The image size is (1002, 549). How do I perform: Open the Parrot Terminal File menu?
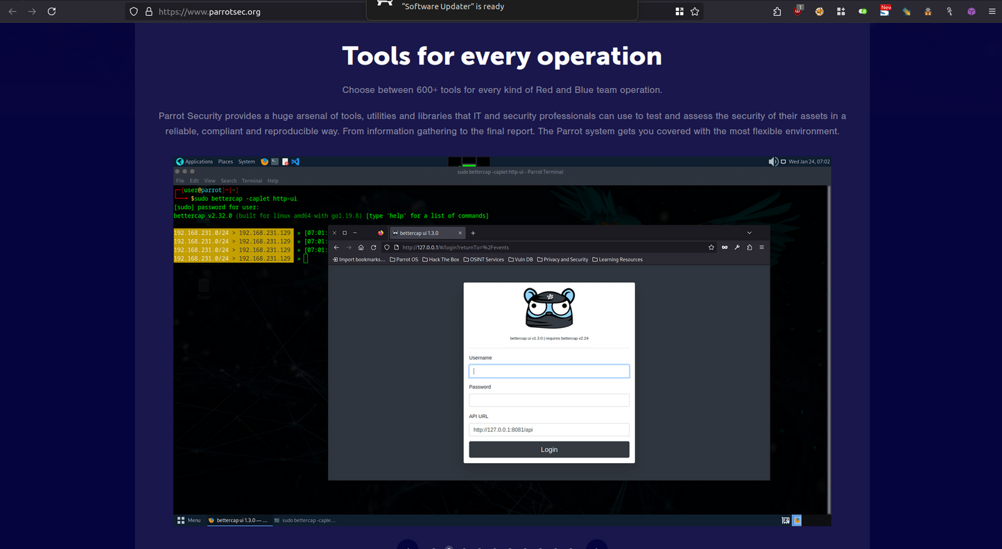click(180, 181)
